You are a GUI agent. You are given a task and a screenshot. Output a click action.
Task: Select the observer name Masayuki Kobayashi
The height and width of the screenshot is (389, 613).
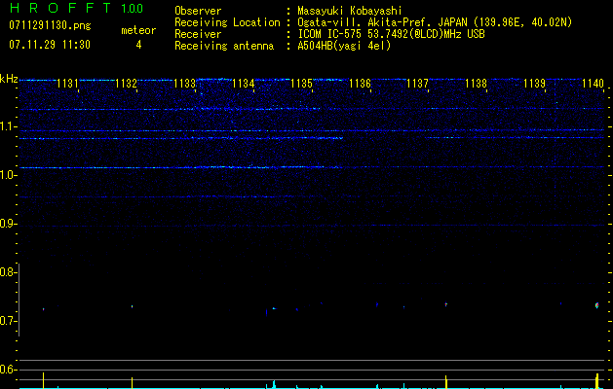click(350, 10)
